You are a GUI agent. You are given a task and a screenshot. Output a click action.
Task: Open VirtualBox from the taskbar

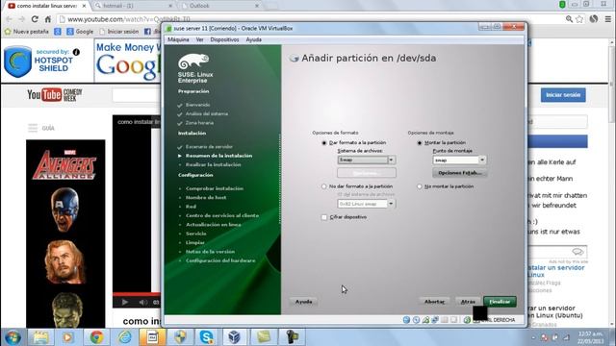[235, 337]
